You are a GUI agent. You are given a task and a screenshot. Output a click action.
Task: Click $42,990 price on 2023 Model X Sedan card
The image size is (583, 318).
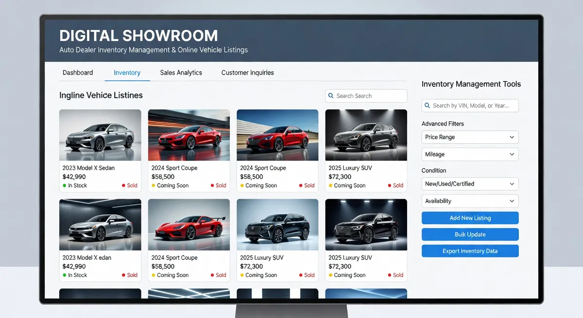pyautogui.click(x=74, y=177)
